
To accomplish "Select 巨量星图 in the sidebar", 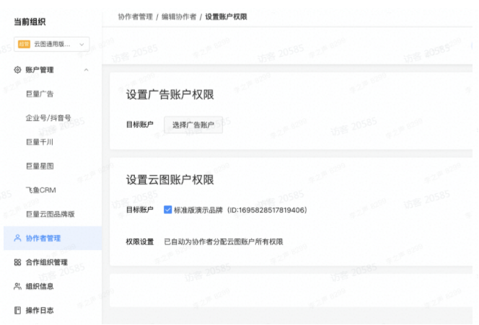I will point(40,166).
